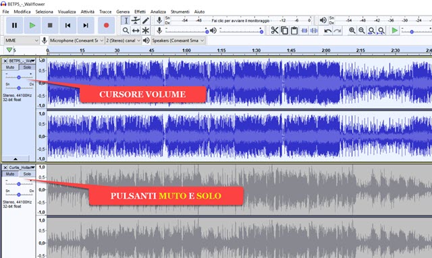432x258 pixels.
Task: Select the Time Shift tool
Action: click(136, 30)
